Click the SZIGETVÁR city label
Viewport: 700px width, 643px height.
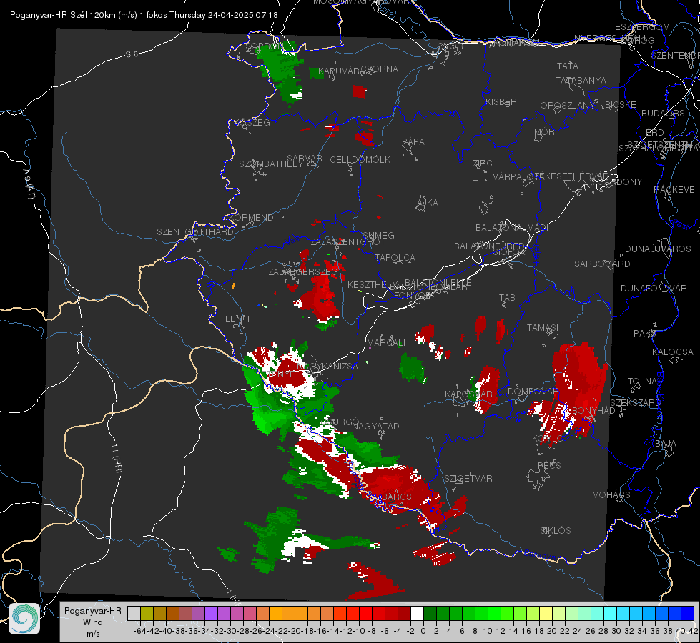468,479
